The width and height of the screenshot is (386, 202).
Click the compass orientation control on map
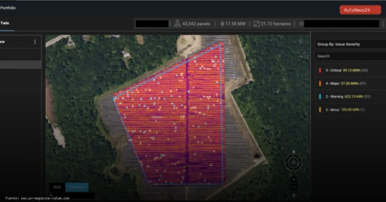(x=293, y=163)
